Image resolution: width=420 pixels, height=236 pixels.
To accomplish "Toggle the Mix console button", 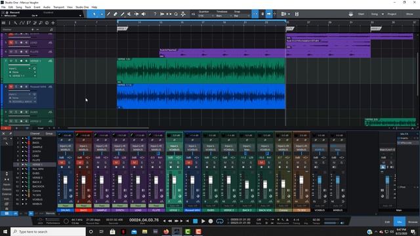I will [x=399, y=222].
